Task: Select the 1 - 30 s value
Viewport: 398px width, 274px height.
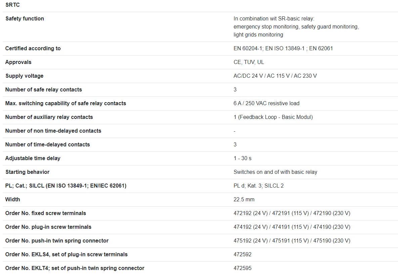Action: pos(242,158)
